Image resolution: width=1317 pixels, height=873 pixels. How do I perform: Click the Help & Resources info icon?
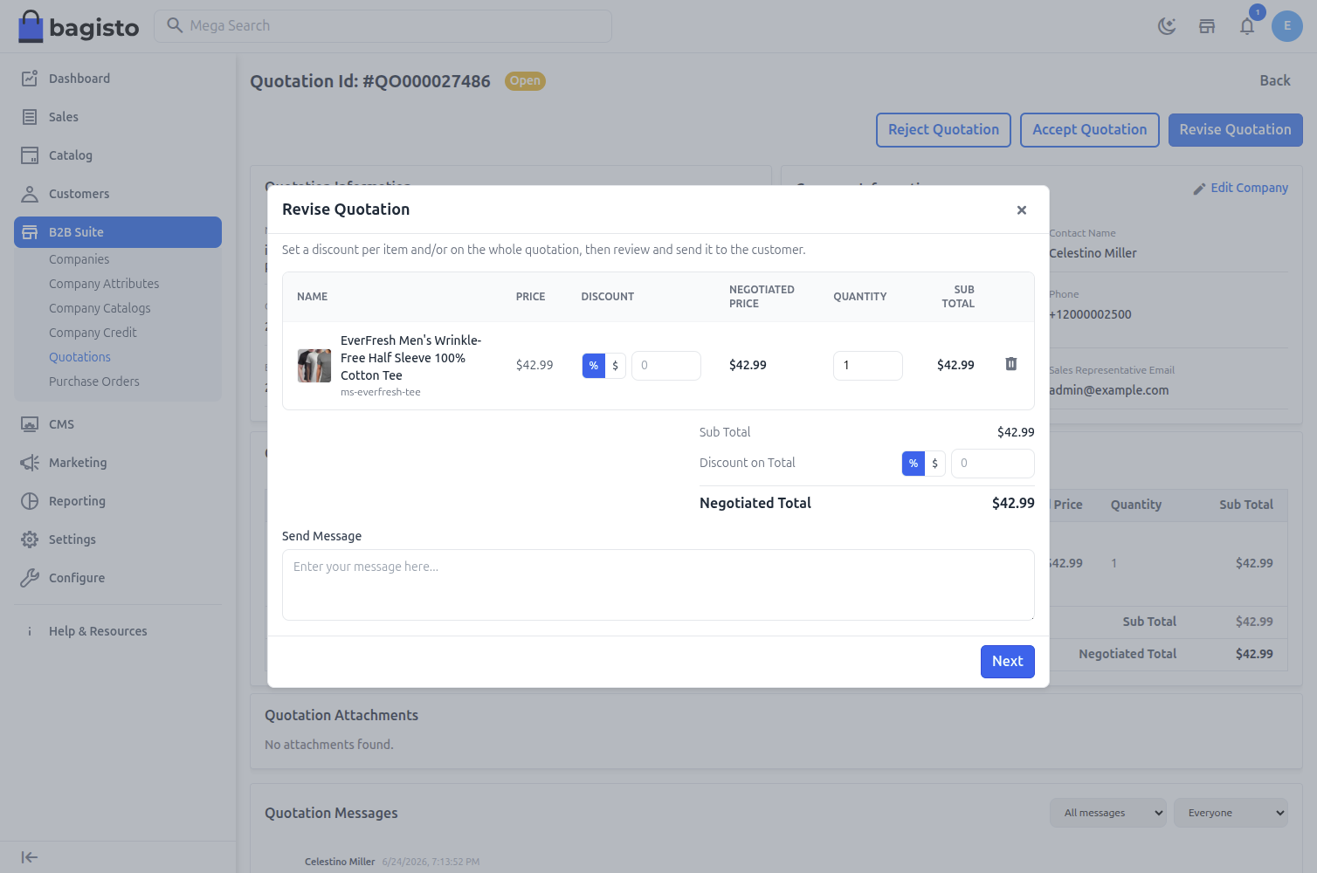(30, 631)
